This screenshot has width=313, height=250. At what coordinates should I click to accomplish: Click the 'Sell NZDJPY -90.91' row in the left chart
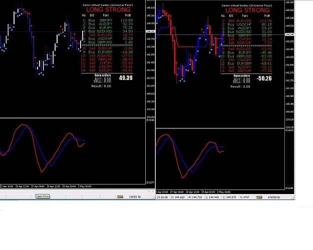(x=107, y=70)
